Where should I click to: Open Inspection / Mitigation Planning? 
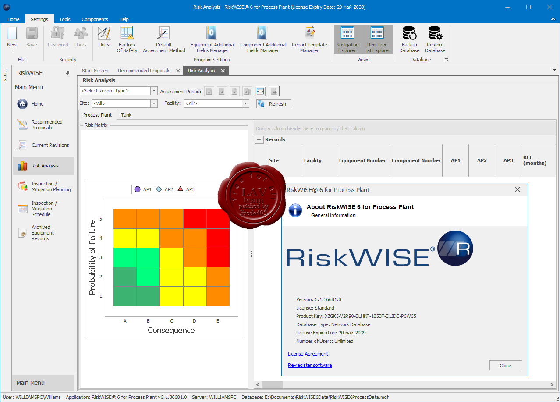pyautogui.click(x=43, y=187)
